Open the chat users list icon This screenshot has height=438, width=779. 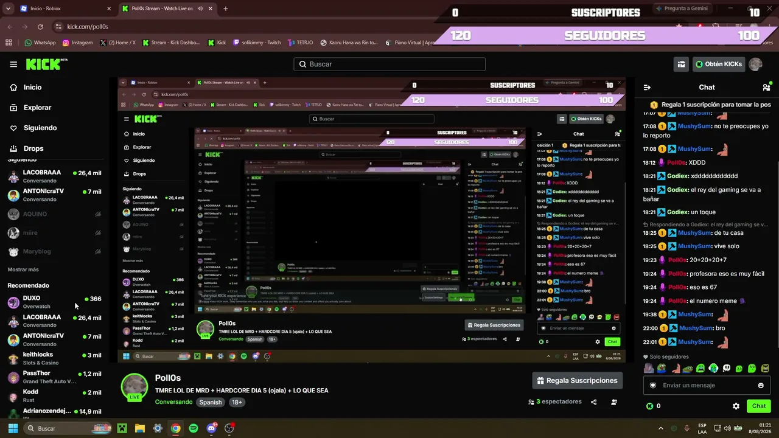(x=766, y=87)
